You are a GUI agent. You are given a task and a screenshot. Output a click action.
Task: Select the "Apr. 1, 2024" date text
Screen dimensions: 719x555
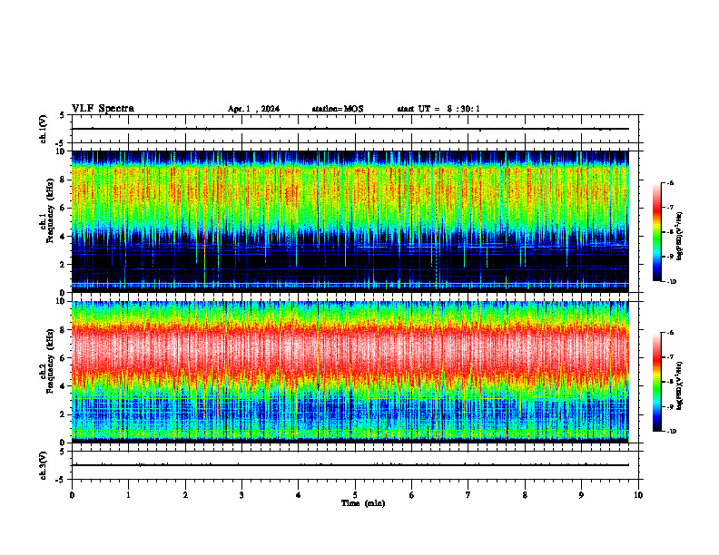pos(253,109)
